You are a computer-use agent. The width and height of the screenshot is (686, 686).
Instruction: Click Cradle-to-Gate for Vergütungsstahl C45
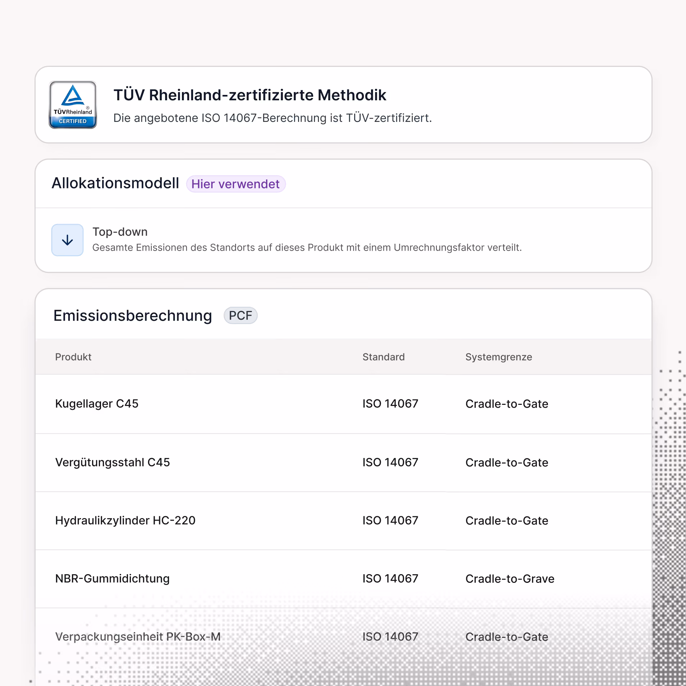(x=507, y=463)
